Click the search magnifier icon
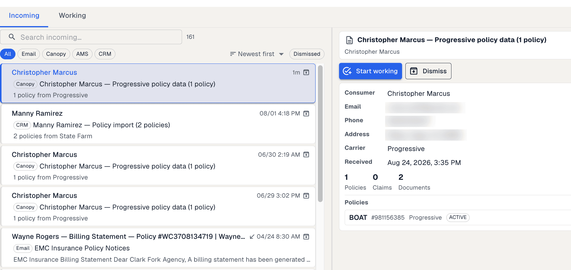 12,37
